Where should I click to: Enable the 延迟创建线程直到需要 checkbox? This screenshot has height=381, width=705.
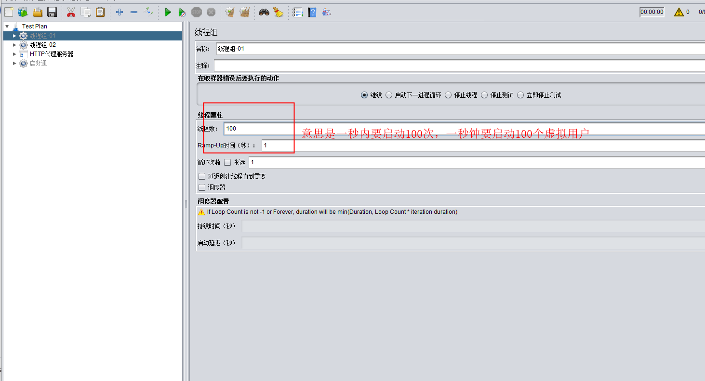[x=202, y=176]
